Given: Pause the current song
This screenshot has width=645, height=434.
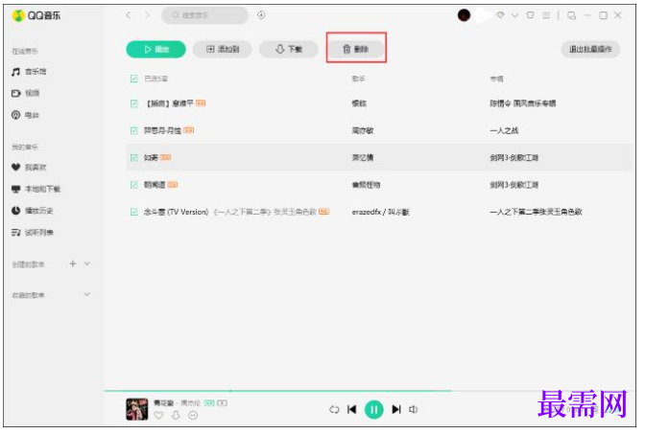Looking at the screenshot, I should point(374,409).
